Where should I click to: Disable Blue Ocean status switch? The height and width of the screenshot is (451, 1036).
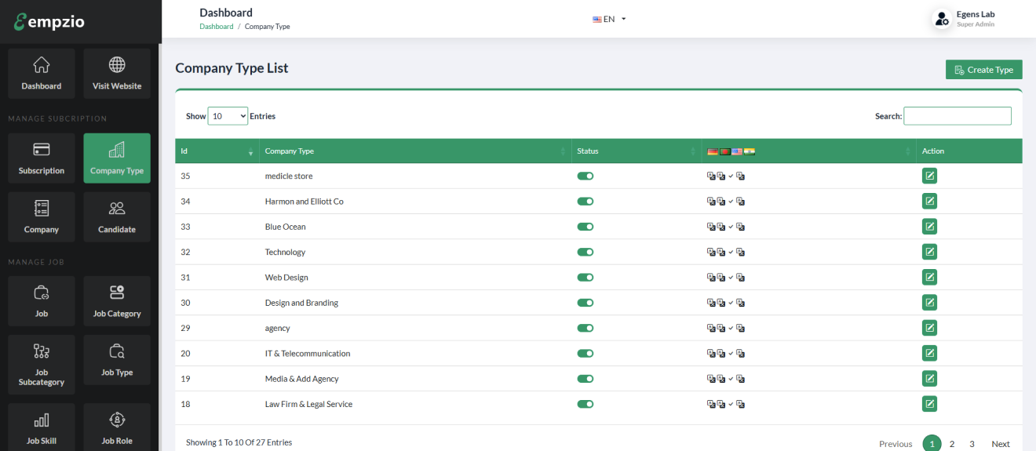[x=585, y=227]
